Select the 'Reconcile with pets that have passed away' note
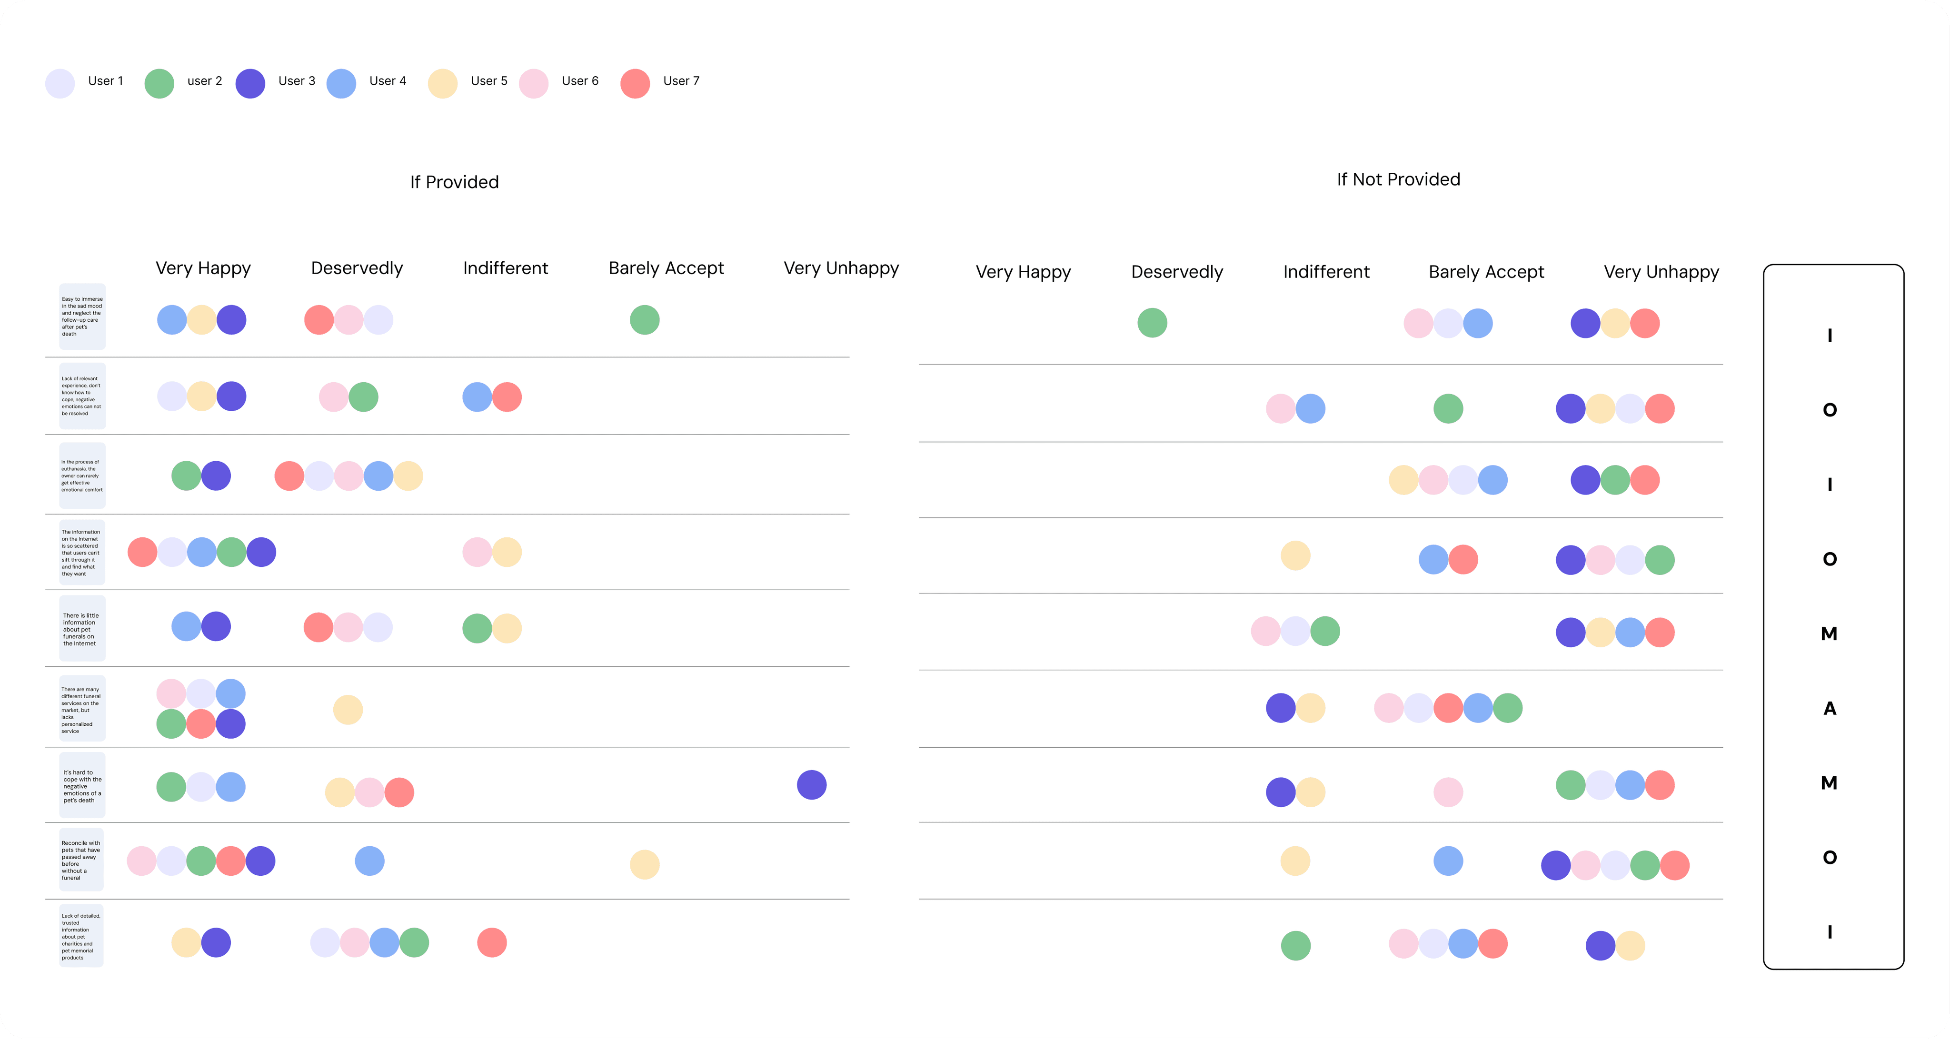1950x1039 pixels. pos(81,860)
